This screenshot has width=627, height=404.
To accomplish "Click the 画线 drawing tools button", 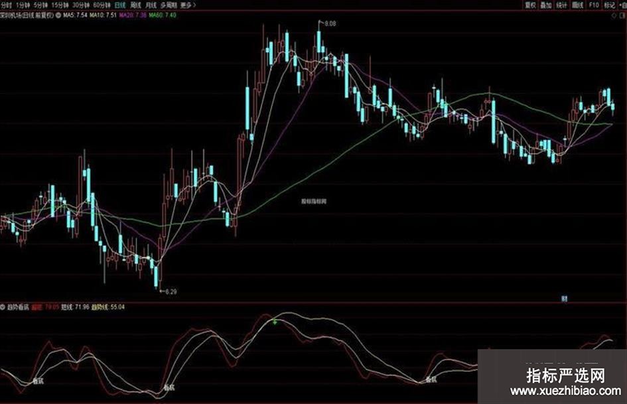I will [578, 5].
